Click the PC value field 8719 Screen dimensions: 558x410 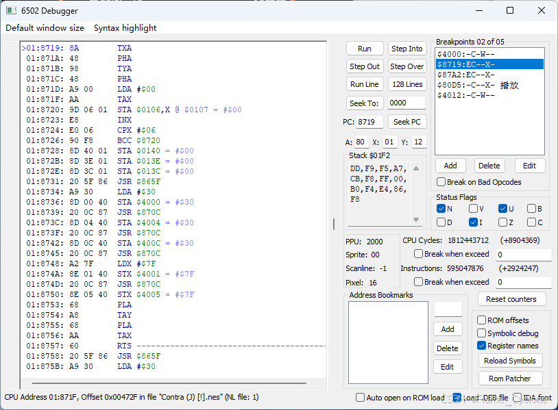(369, 122)
